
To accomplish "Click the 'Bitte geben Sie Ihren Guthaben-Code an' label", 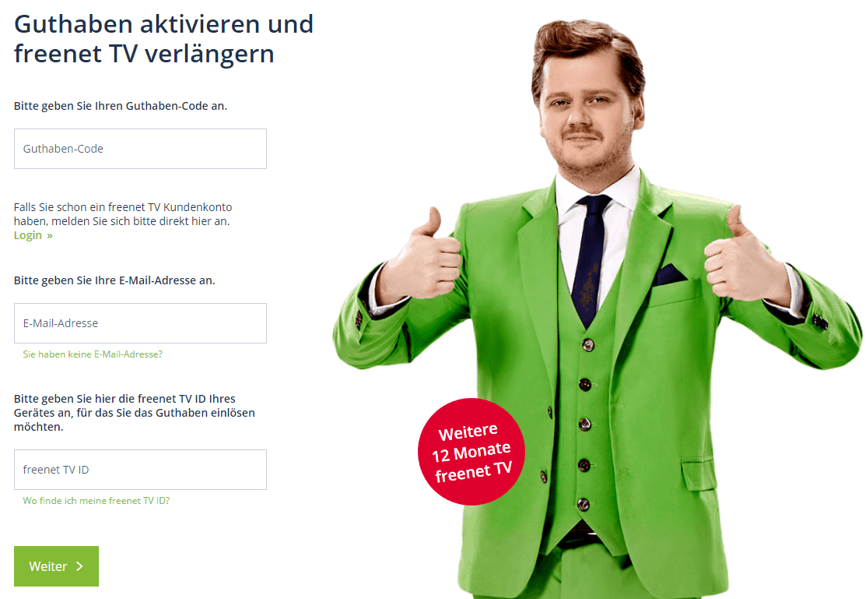I will coord(121,106).
